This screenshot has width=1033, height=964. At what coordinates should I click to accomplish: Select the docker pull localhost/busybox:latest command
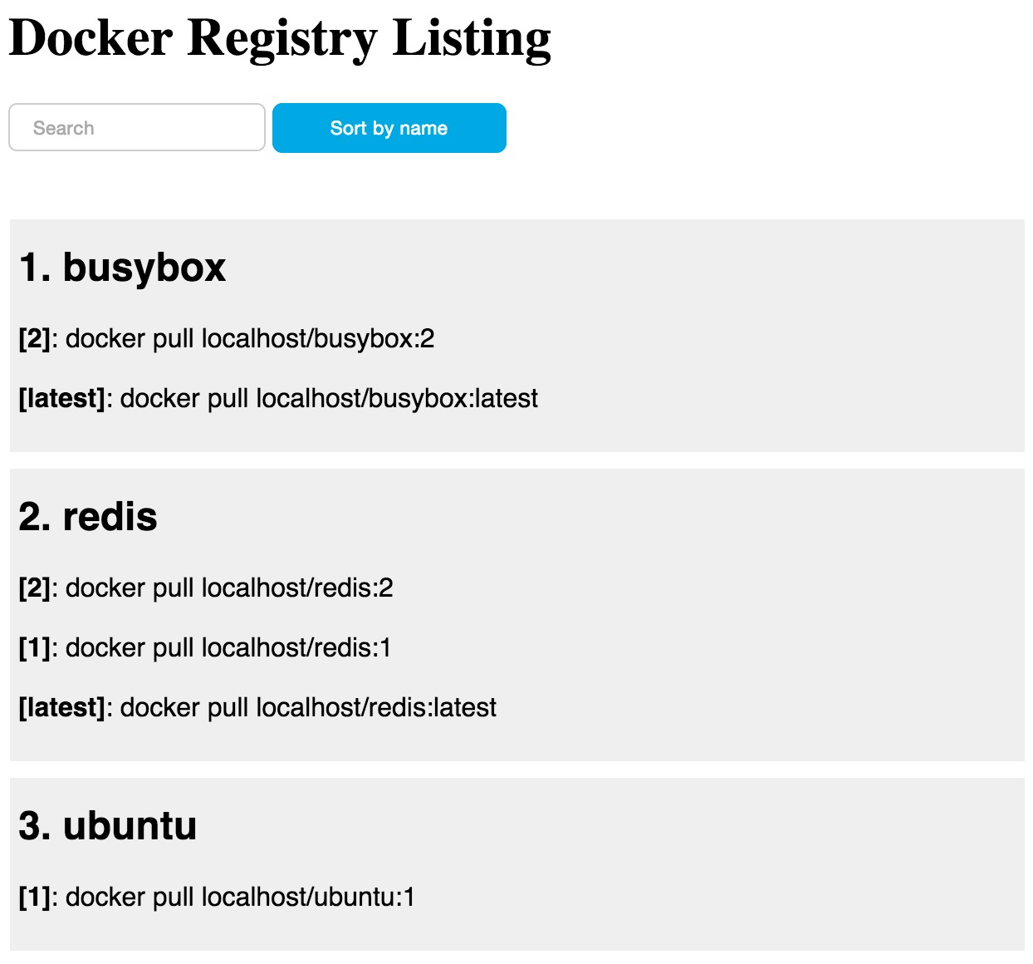click(x=329, y=399)
